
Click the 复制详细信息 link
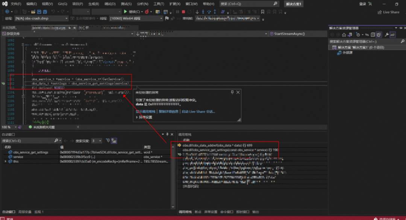(x=168, y=112)
